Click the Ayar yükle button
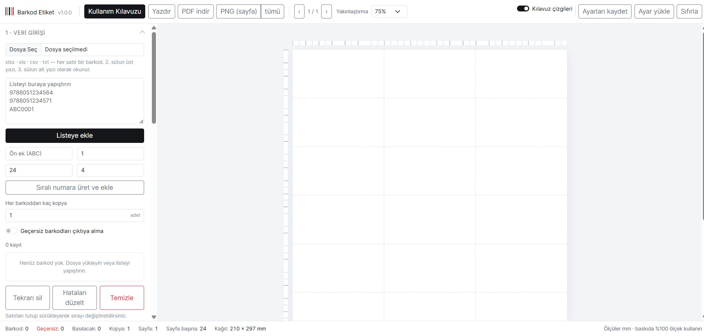This screenshot has width=704, height=336. (x=654, y=11)
